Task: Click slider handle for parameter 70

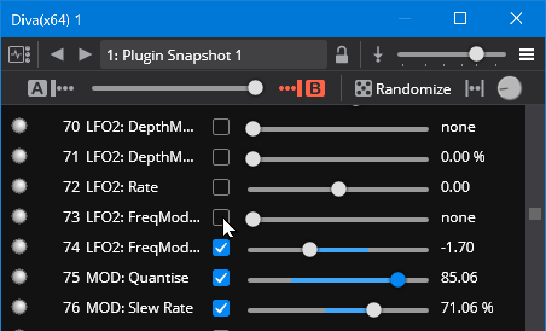Action: tap(253, 129)
